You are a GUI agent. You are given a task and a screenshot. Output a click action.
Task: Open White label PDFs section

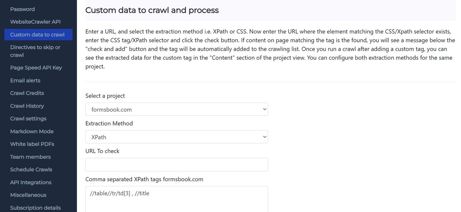[32, 144]
